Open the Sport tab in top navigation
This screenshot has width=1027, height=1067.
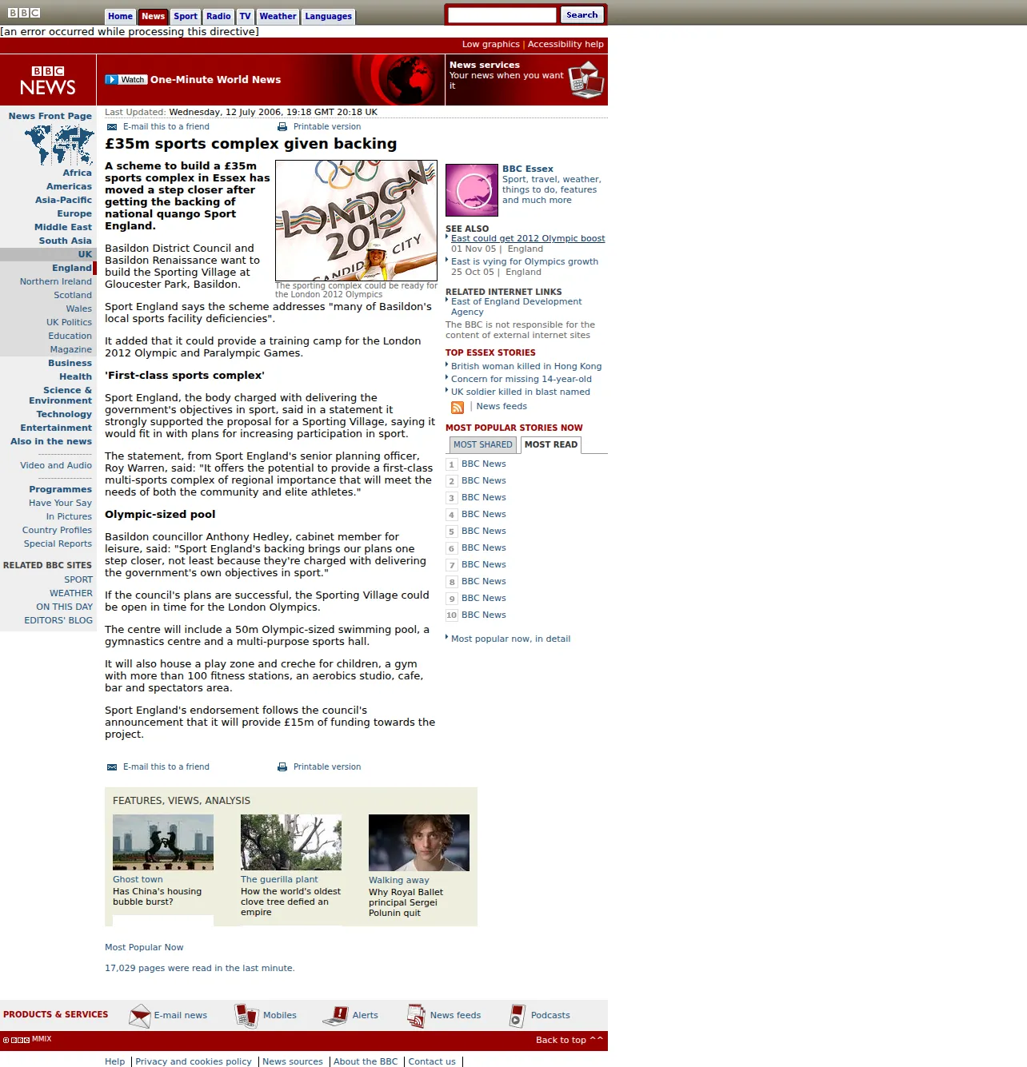click(186, 16)
